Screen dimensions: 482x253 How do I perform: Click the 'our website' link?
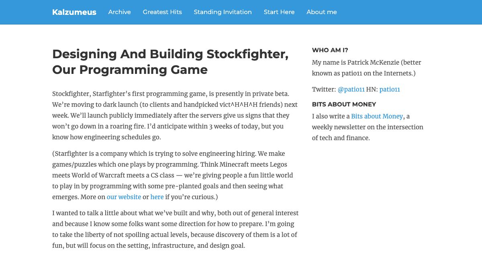[x=124, y=197]
